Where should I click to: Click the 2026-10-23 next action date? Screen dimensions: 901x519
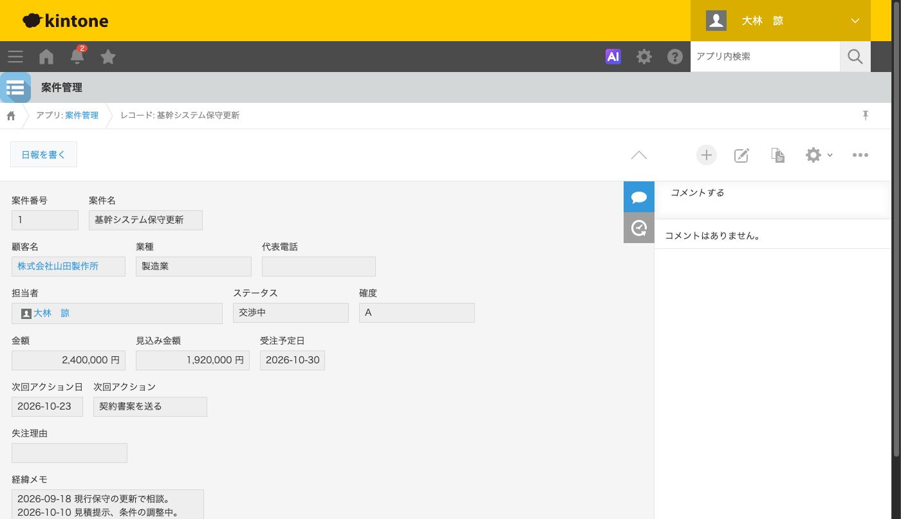click(x=48, y=406)
